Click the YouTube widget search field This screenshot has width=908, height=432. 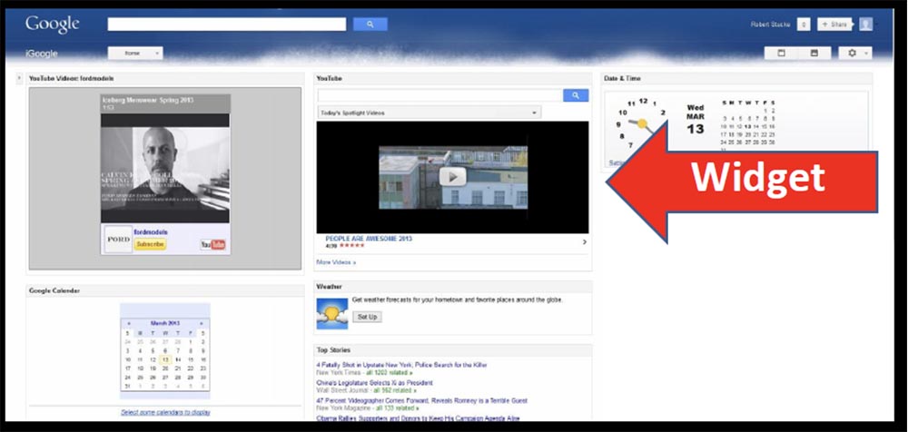[x=440, y=95]
